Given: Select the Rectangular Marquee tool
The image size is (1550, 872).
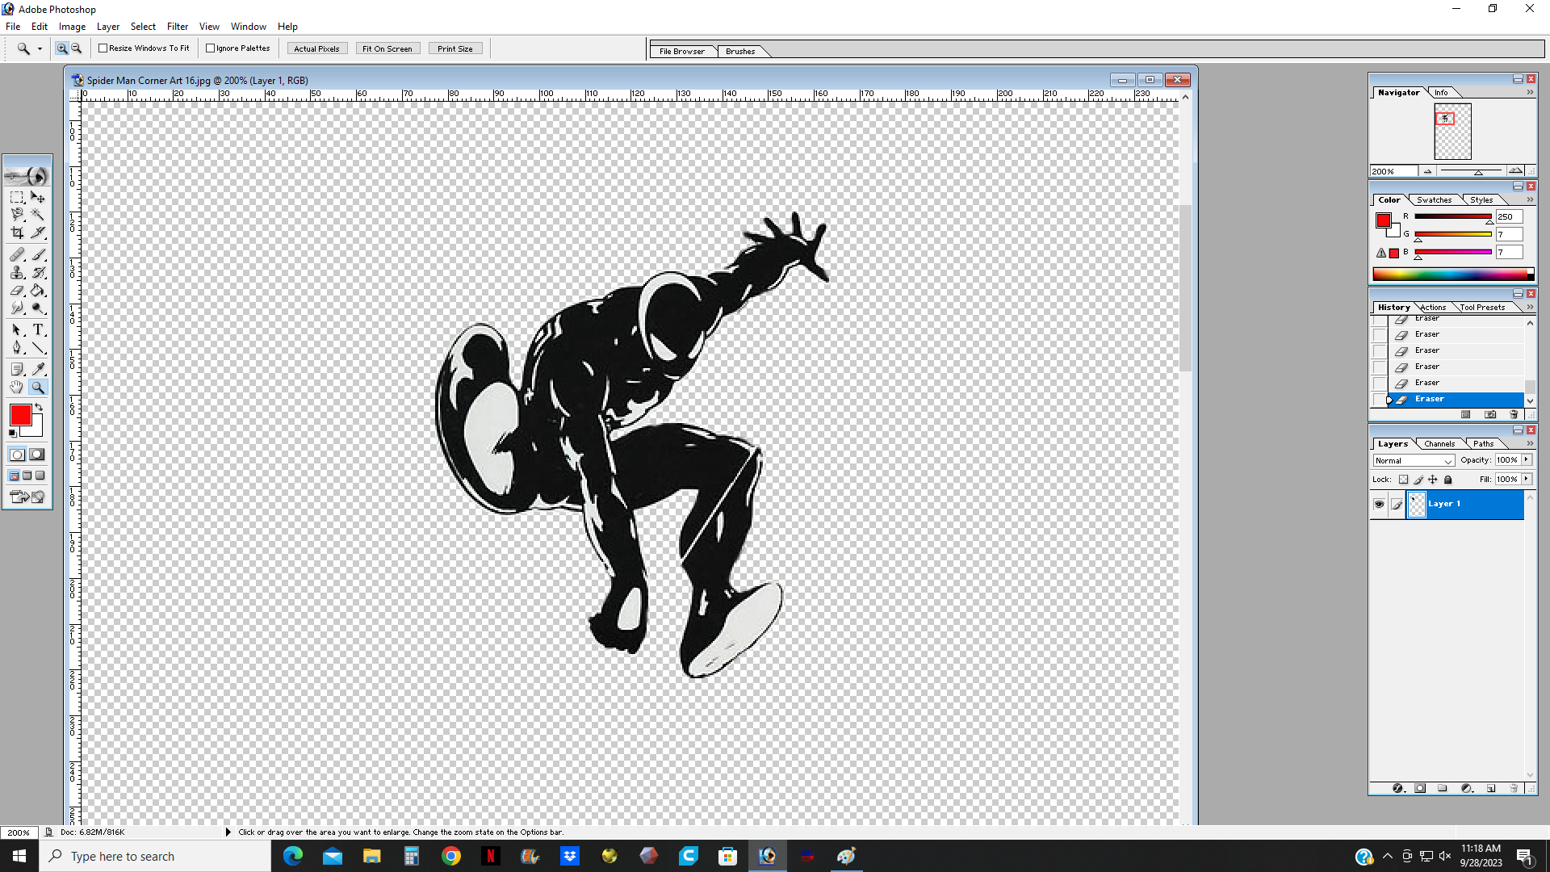Looking at the screenshot, I should coord(17,197).
